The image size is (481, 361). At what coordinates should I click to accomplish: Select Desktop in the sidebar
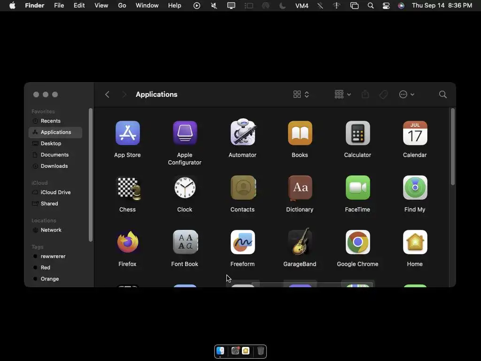(55, 143)
